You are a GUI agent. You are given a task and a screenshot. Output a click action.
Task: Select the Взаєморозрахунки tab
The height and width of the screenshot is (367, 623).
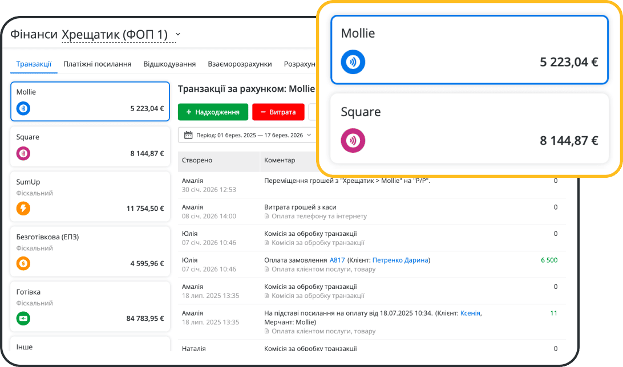click(x=240, y=64)
